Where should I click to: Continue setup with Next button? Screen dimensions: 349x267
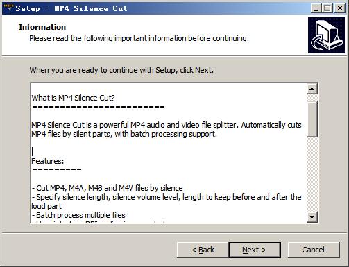tap(255, 250)
